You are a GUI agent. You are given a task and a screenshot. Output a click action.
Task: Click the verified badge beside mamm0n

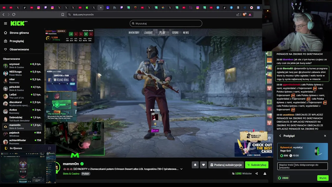[x=82, y=164]
